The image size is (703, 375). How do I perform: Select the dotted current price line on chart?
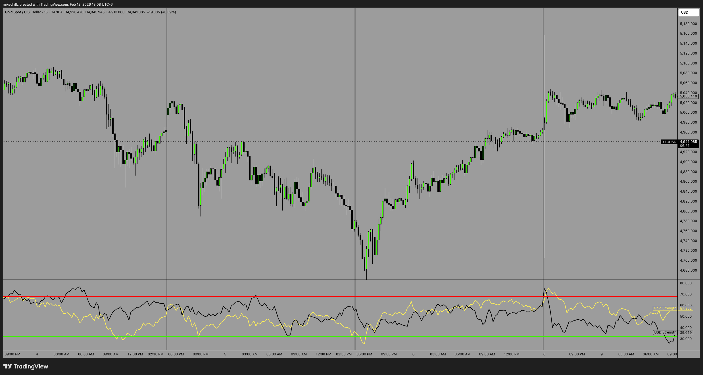(x=331, y=142)
